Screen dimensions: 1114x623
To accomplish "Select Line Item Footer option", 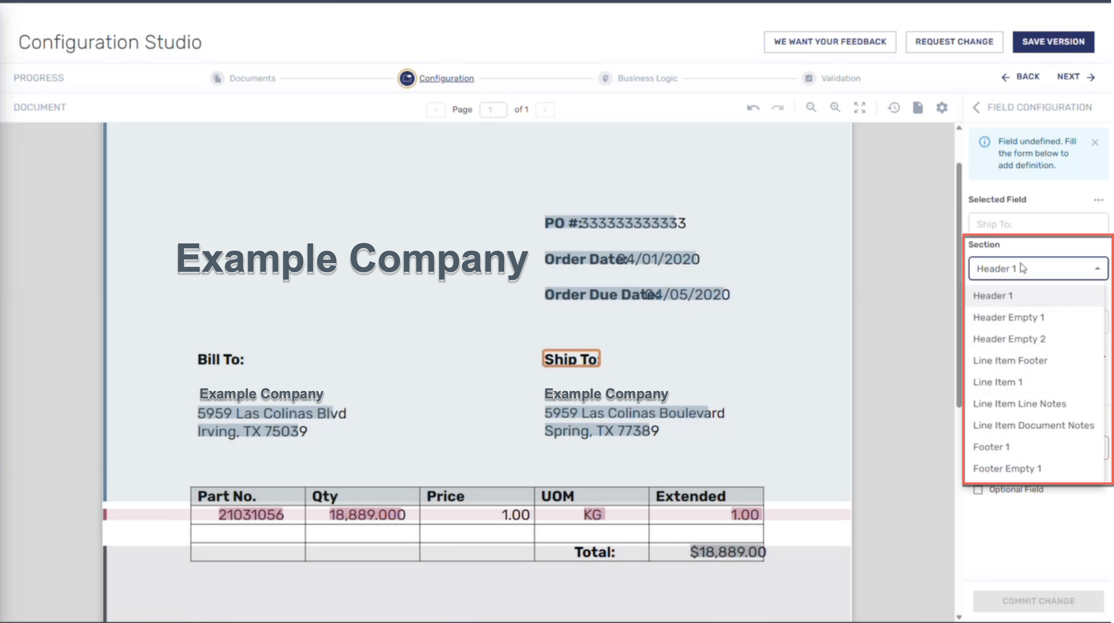I will tap(1010, 361).
